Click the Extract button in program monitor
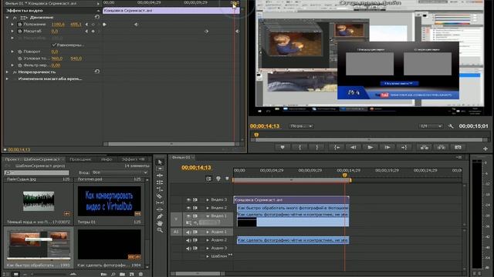This screenshot has width=494, height=277. coord(441,147)
